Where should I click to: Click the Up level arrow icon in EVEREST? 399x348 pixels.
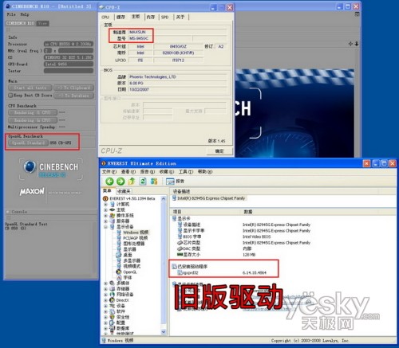click(132, 182)
